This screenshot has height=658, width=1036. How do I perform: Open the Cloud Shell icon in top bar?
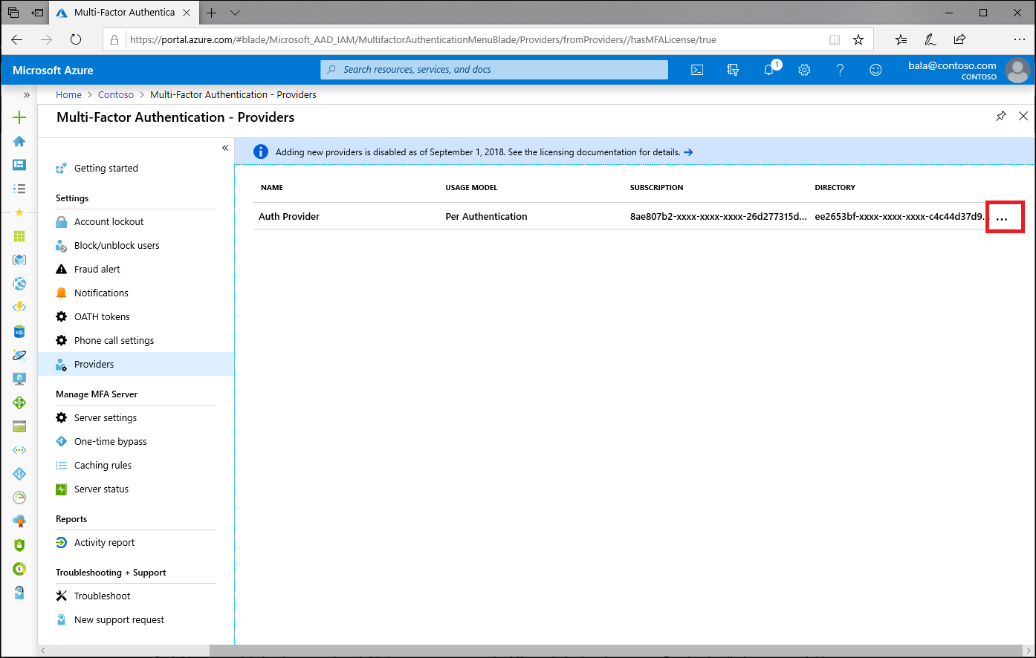click(697, 70)
